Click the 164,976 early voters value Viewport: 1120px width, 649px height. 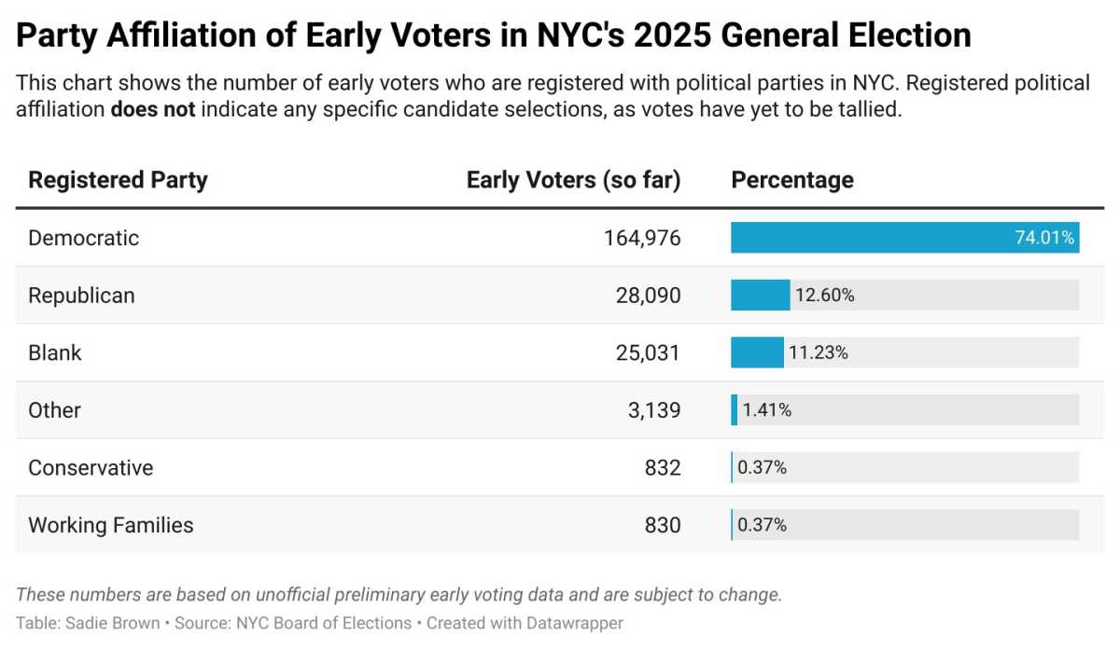(642, 238)
